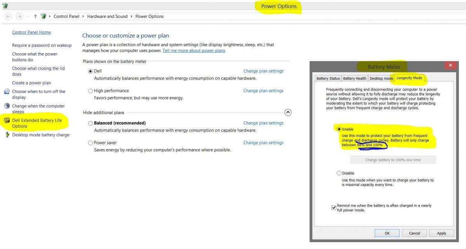Click Hardware and Sound breadcrumb
The image size is (466, 249).
tap(107, 16)
